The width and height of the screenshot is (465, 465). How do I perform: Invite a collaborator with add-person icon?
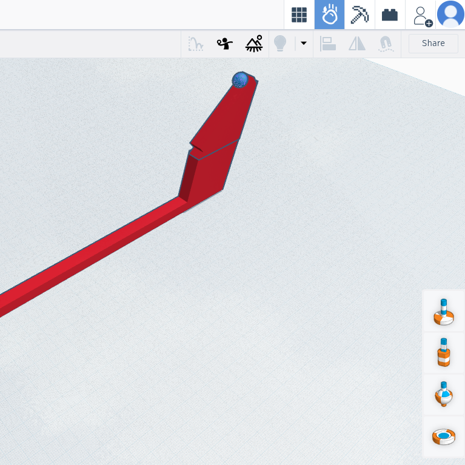point(423,16)
